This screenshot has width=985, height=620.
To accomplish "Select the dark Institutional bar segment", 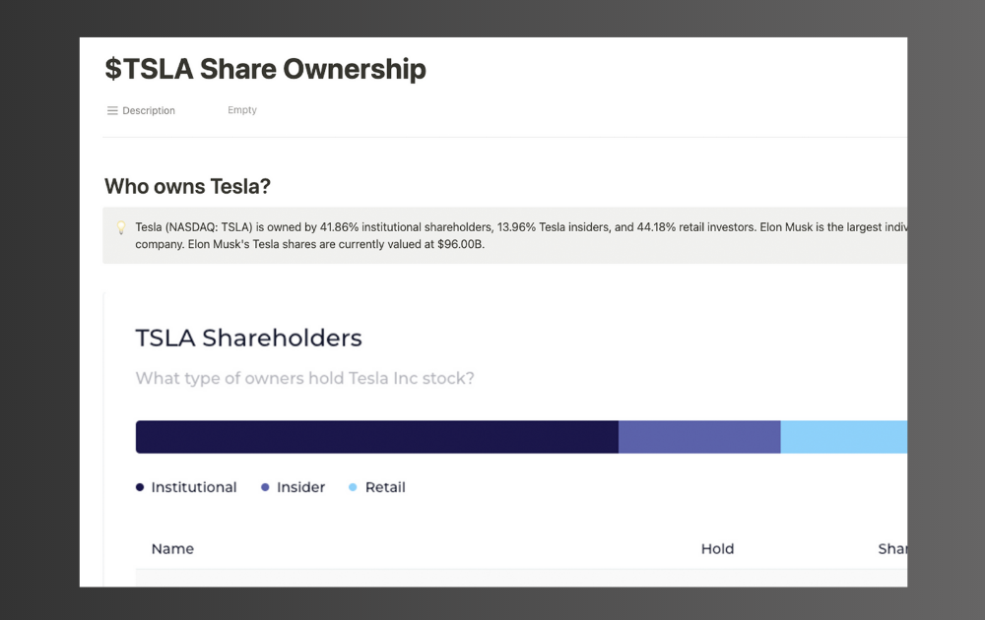I will point(376,437).
